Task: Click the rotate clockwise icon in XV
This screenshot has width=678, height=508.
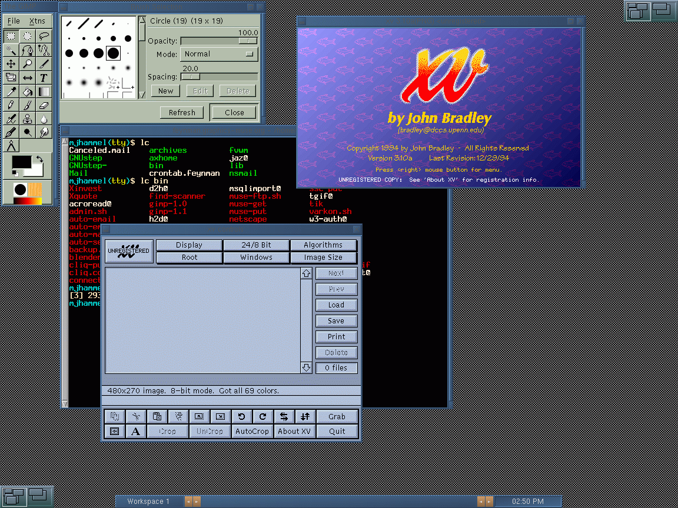Action: pos(262,416)
